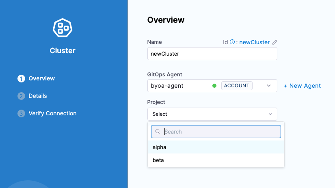Select the alpha project option

click(160, 147)
